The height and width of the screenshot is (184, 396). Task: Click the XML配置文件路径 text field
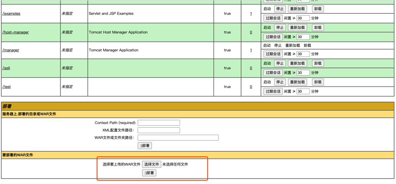[x=159, y=130]
